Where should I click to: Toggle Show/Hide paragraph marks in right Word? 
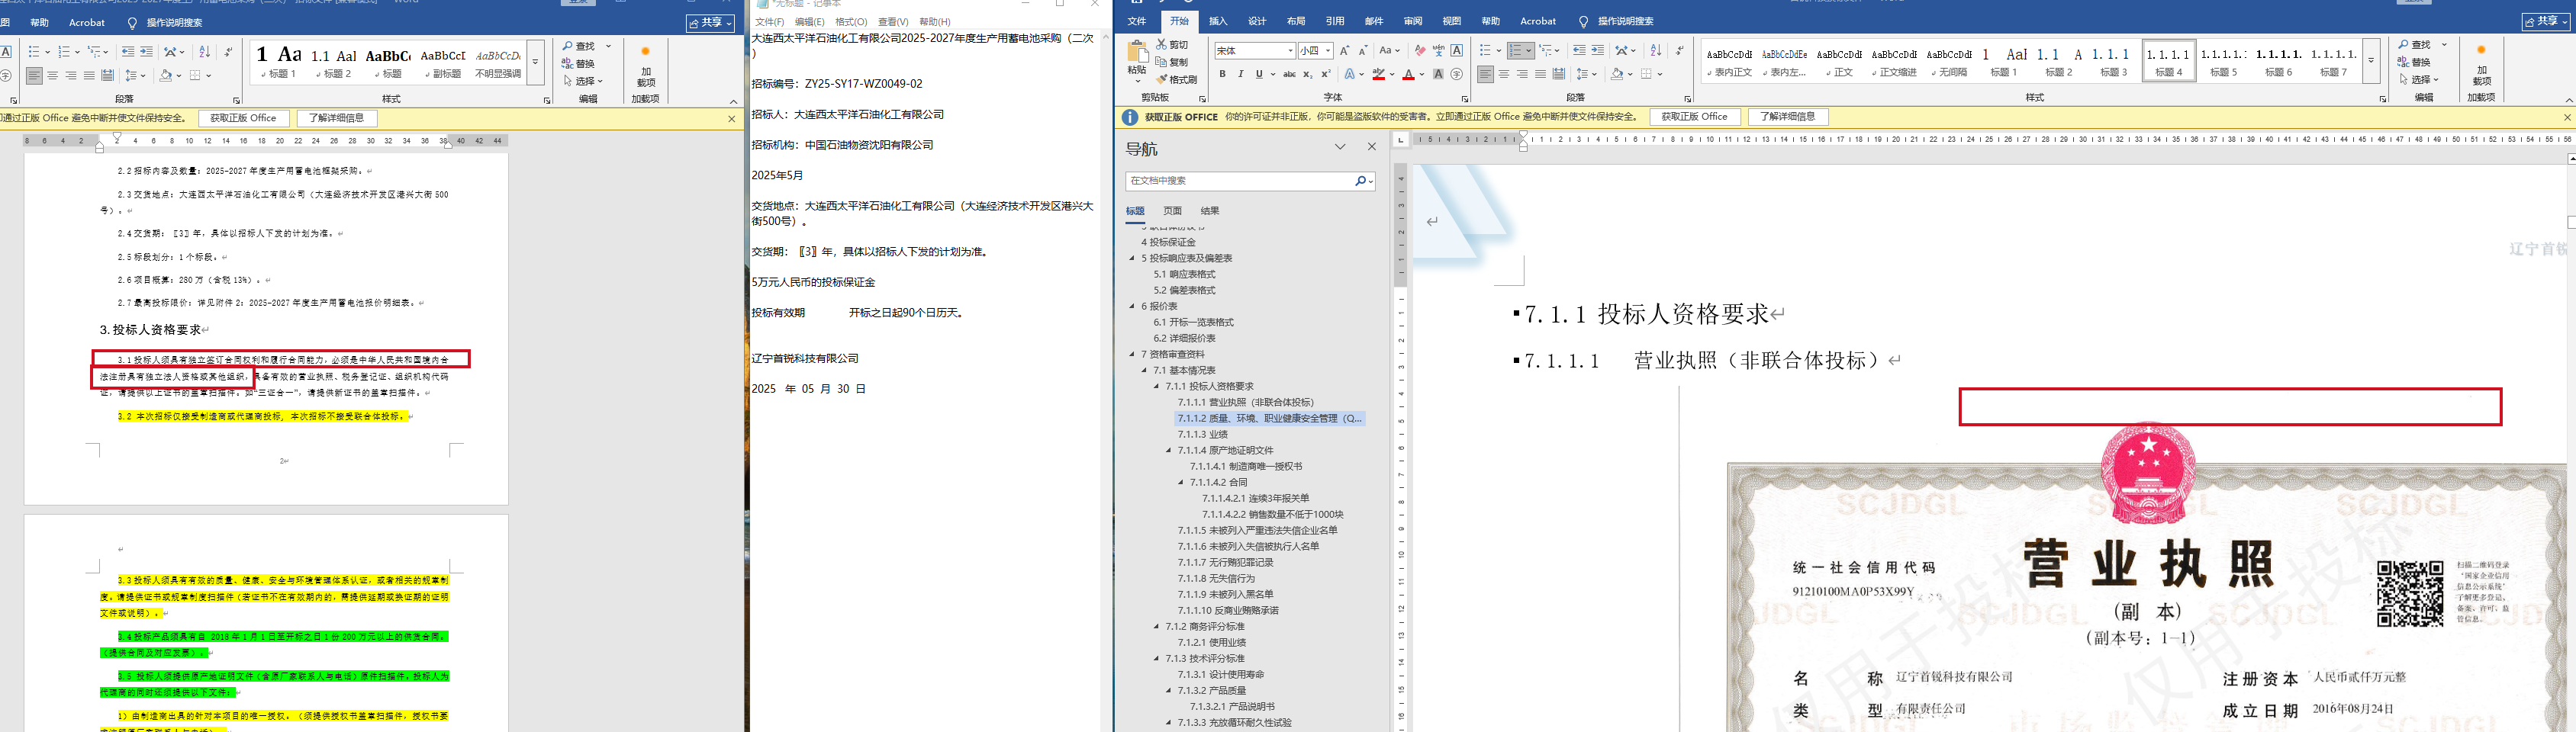(1680, 51)
